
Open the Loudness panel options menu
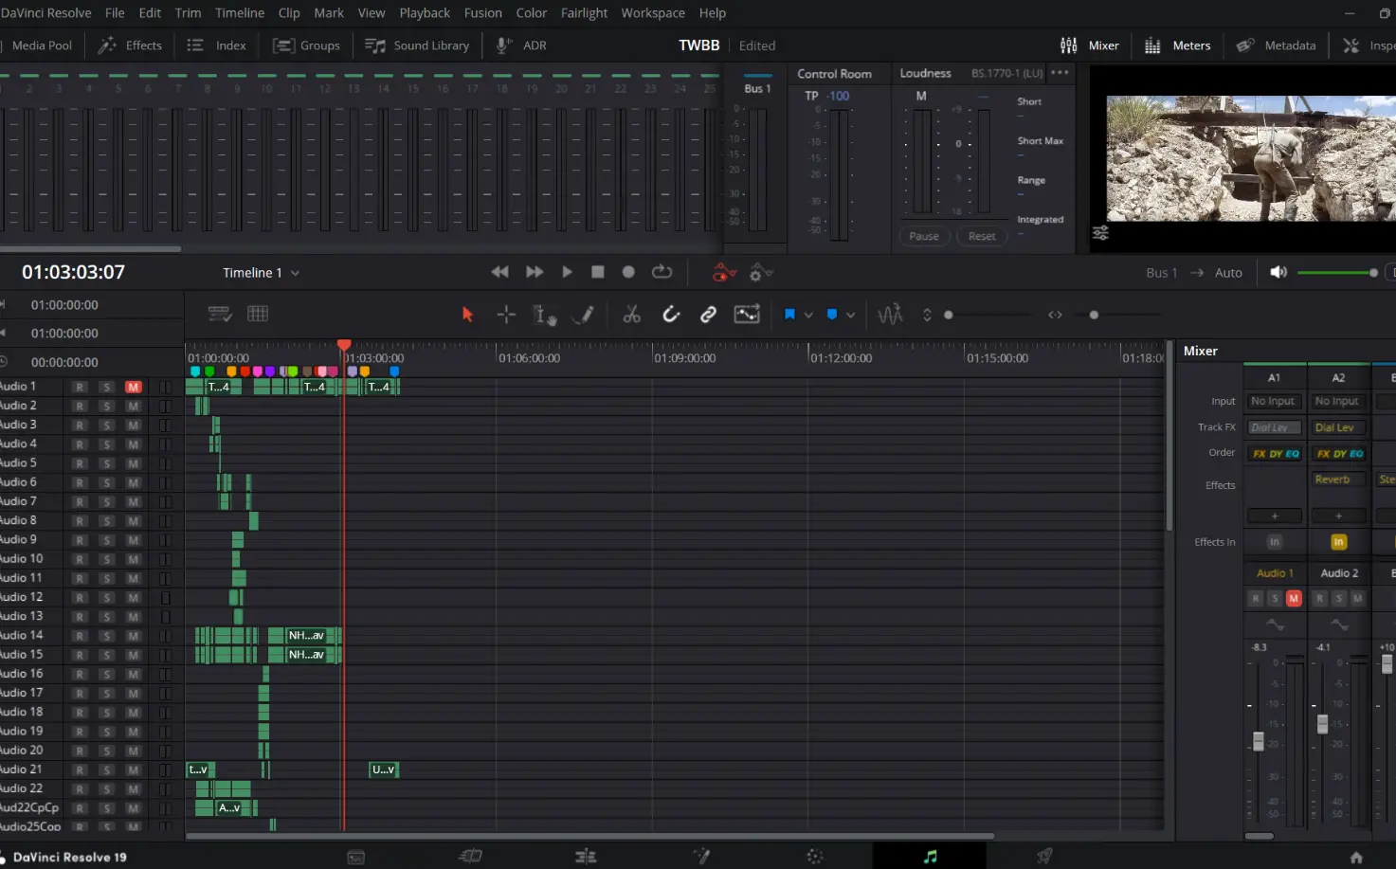[1060, 73]
